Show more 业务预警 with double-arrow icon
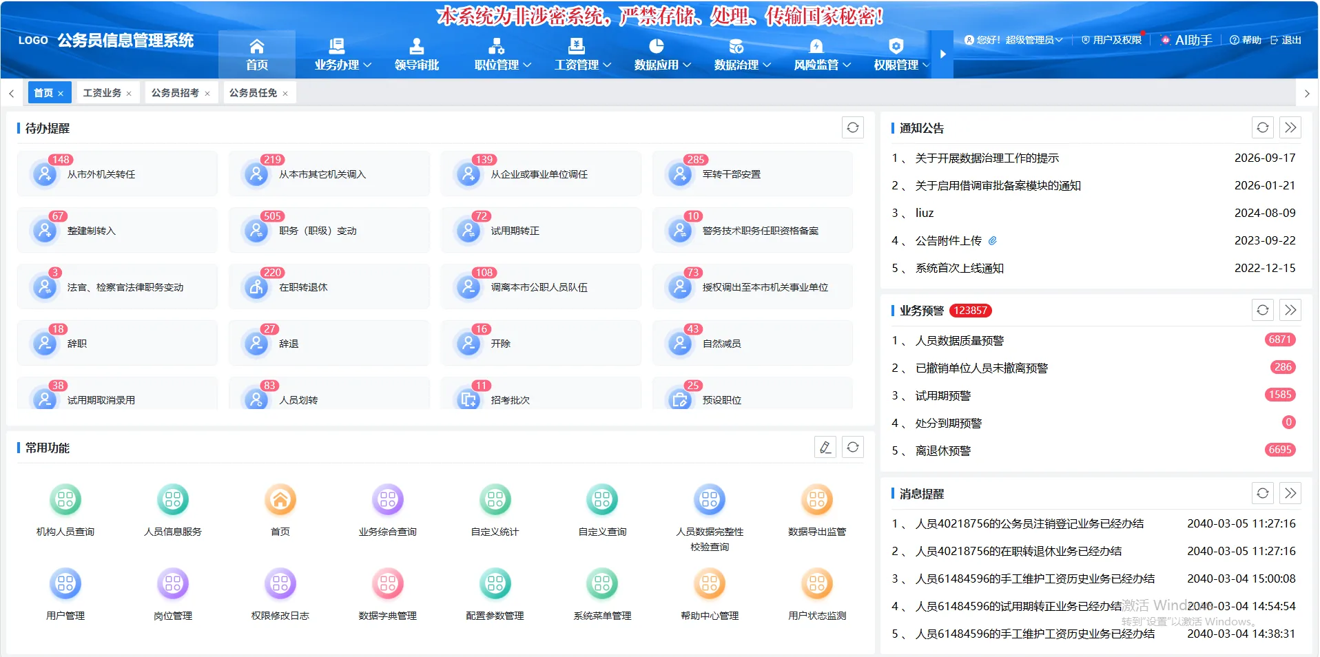This screenshot has width=1320, height=657. [x=1290, y=310]
